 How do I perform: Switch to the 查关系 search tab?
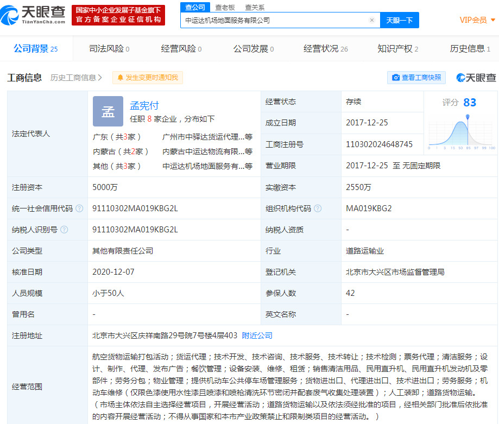[255, 7]
